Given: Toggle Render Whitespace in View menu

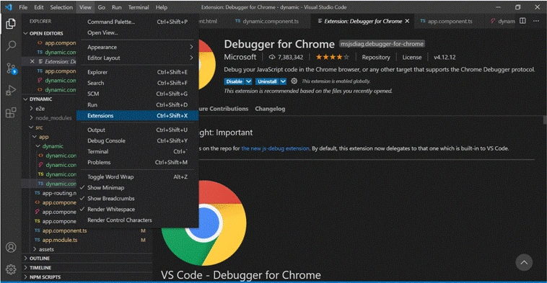Looking at the screenshot, I should [137, 210].
